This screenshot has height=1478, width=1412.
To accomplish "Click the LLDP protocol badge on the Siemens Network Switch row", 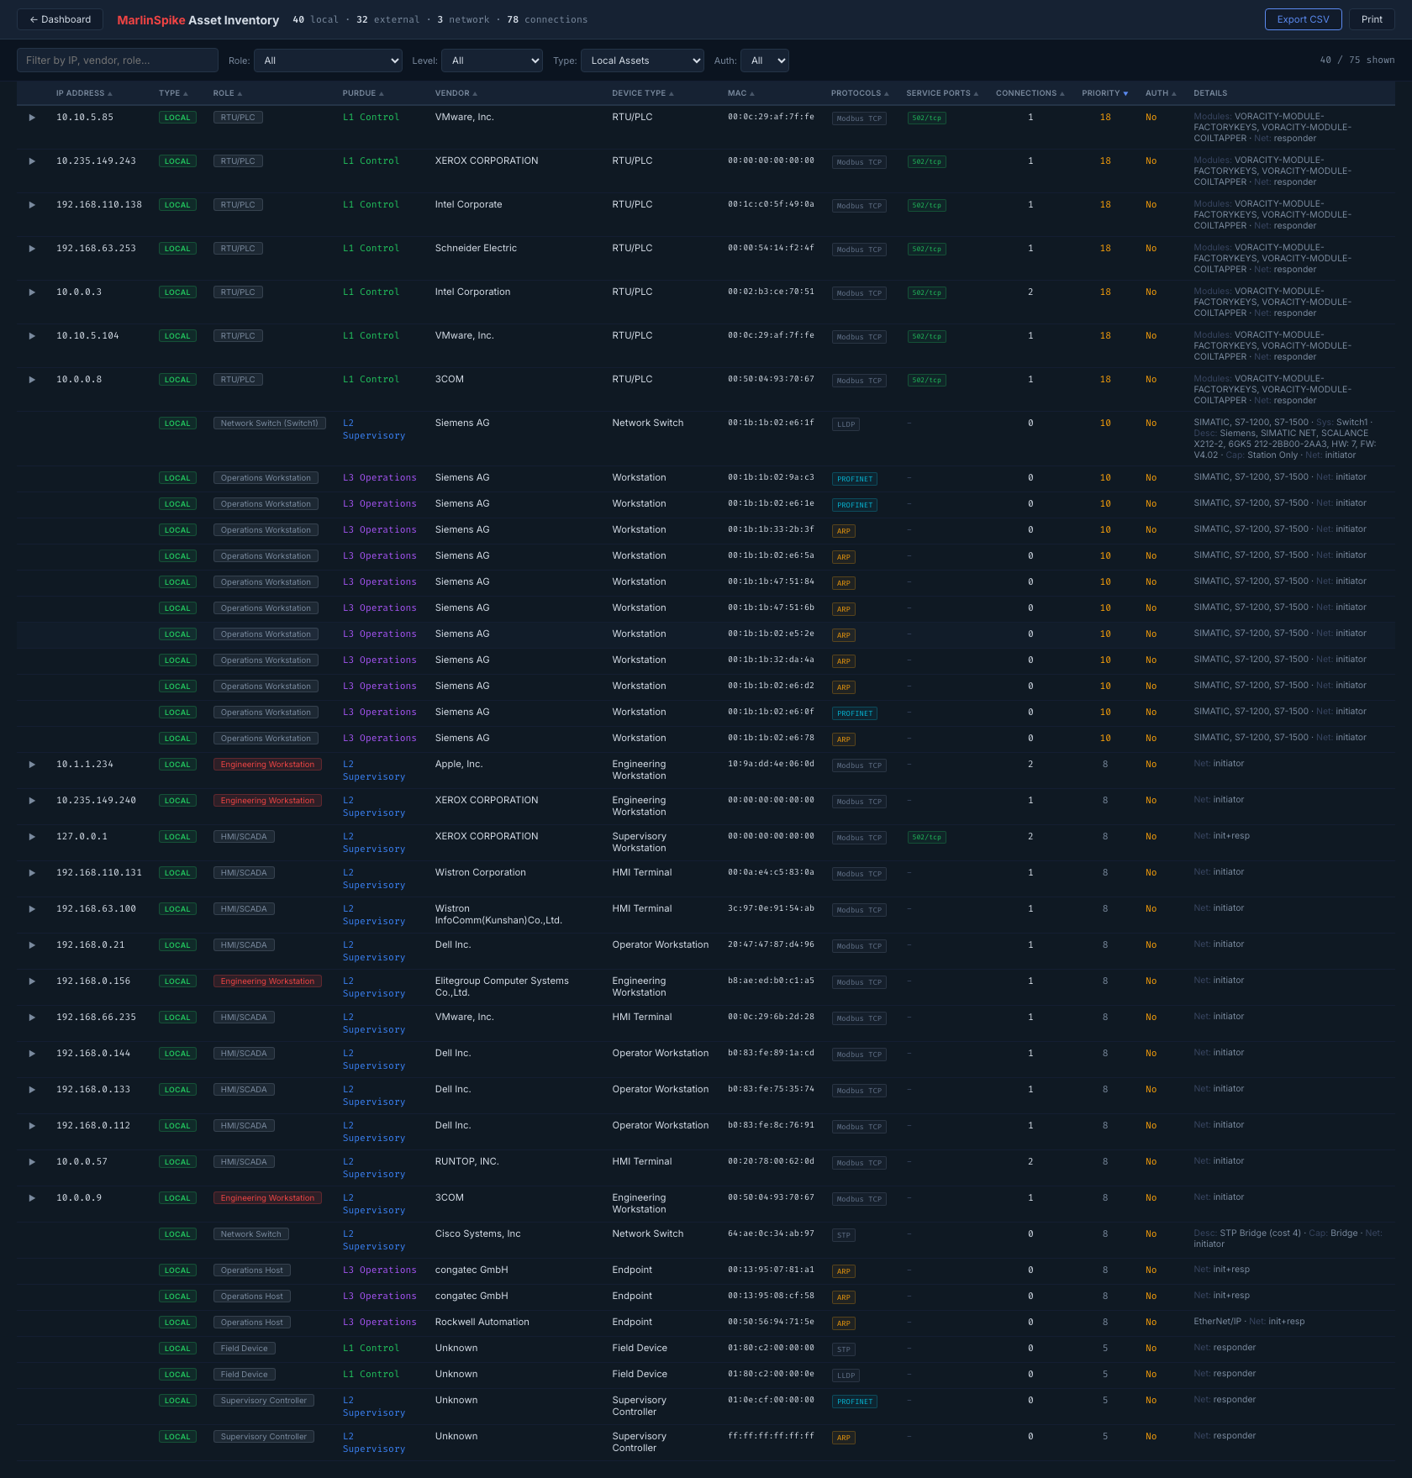I will click(x=846, y=424).
